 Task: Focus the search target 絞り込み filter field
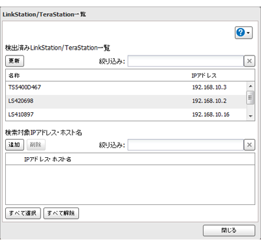pyautogui.click(x=185, y=145)
